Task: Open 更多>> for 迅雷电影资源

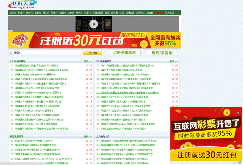Action: (x=88, y=136)
